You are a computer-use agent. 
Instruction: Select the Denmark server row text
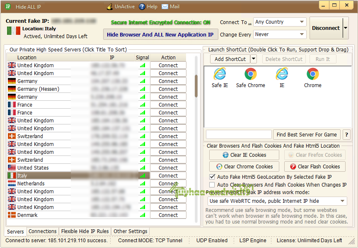click(27, 215)
